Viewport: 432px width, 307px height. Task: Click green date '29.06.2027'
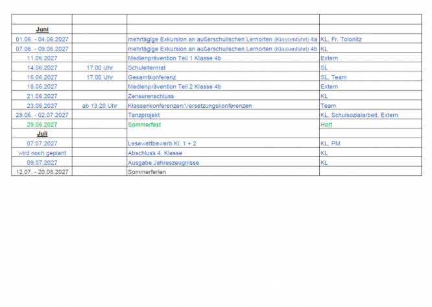click(x=42, y=125)
